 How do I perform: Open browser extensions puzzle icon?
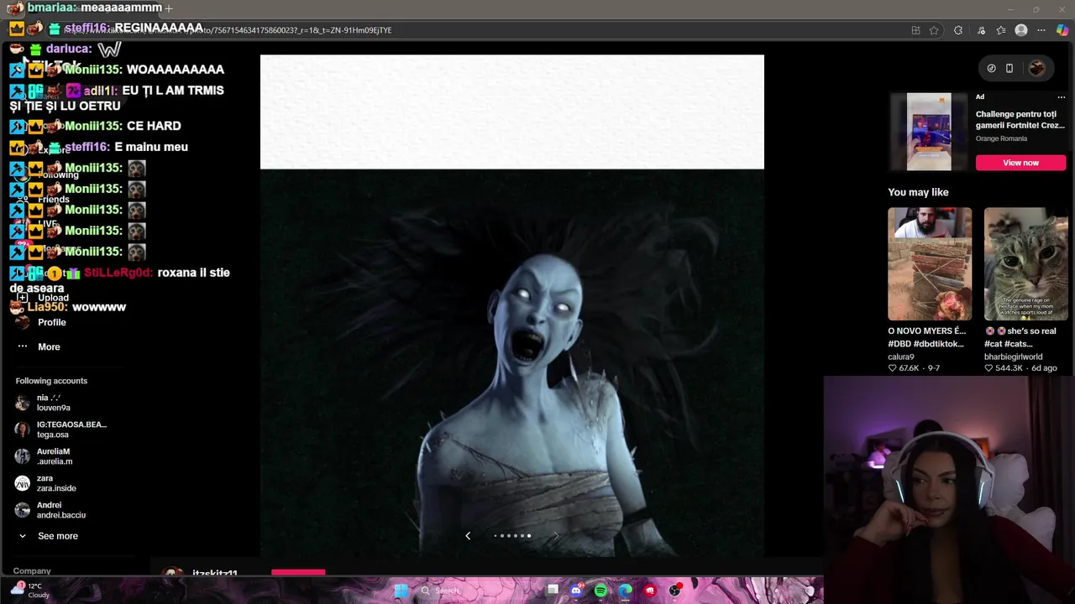[958, 30]
